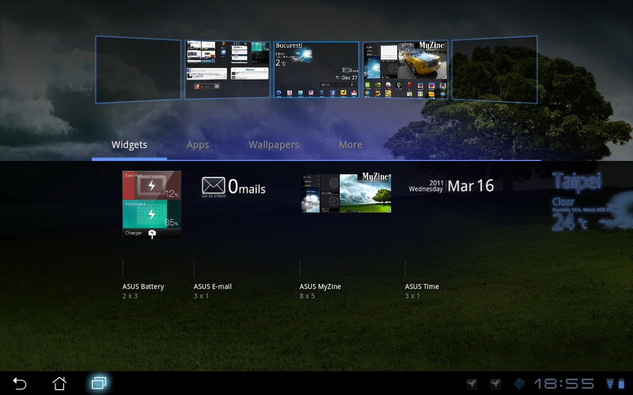This screenshot has width=633, height=395.
Task: Tap the battery status icon
Action: [621, 384]
